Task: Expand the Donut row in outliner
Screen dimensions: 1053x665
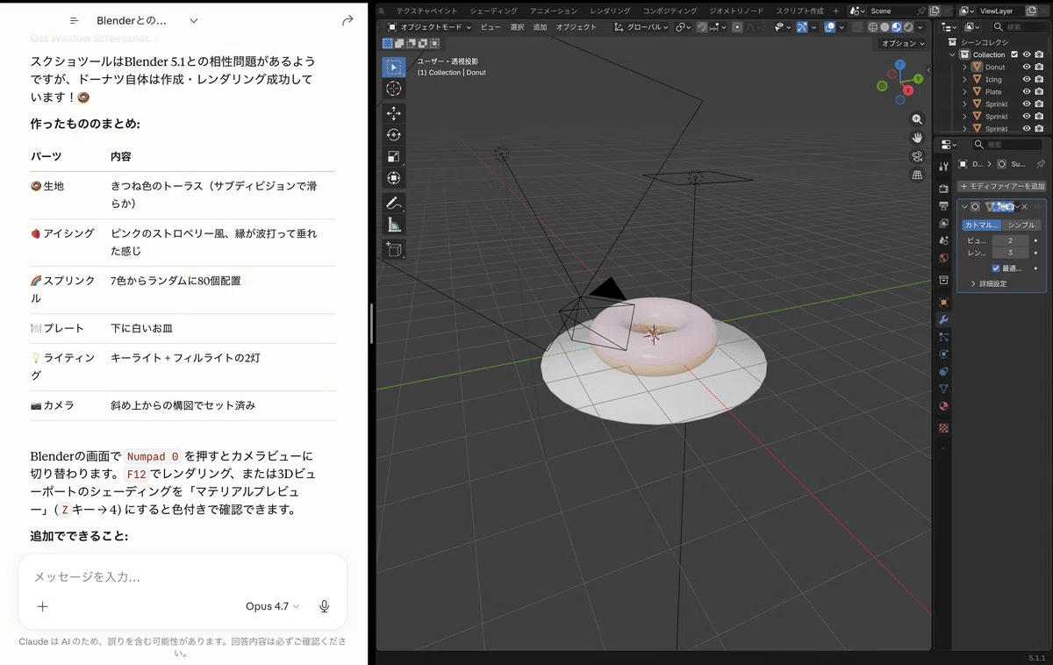Action: tap(964, 67)
